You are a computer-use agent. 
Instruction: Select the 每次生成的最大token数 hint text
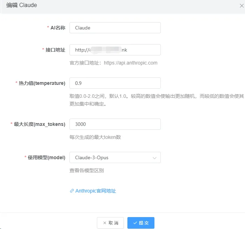tap(95, 137)
